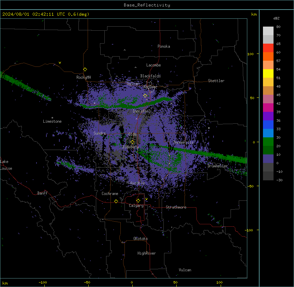Click the RockyMH label
The width and height of the screenshot is (294, 287).
(84, 77)
